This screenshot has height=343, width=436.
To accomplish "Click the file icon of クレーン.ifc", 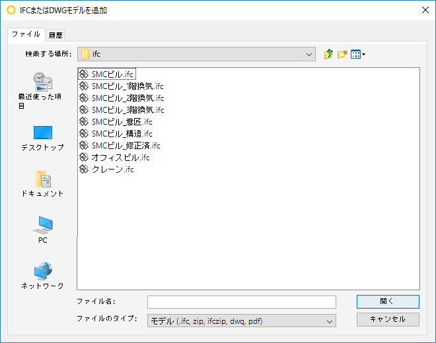I will (x=84, y=169).
